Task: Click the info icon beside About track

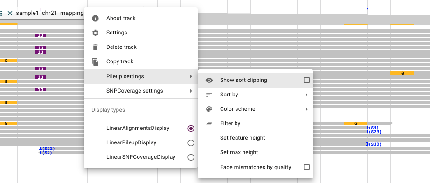Action: pyautogui.click(x=95, y=18)
